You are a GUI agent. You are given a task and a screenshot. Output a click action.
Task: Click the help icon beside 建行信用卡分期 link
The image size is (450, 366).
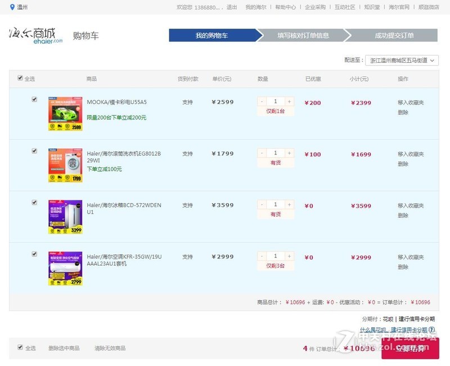pos(432,330)
